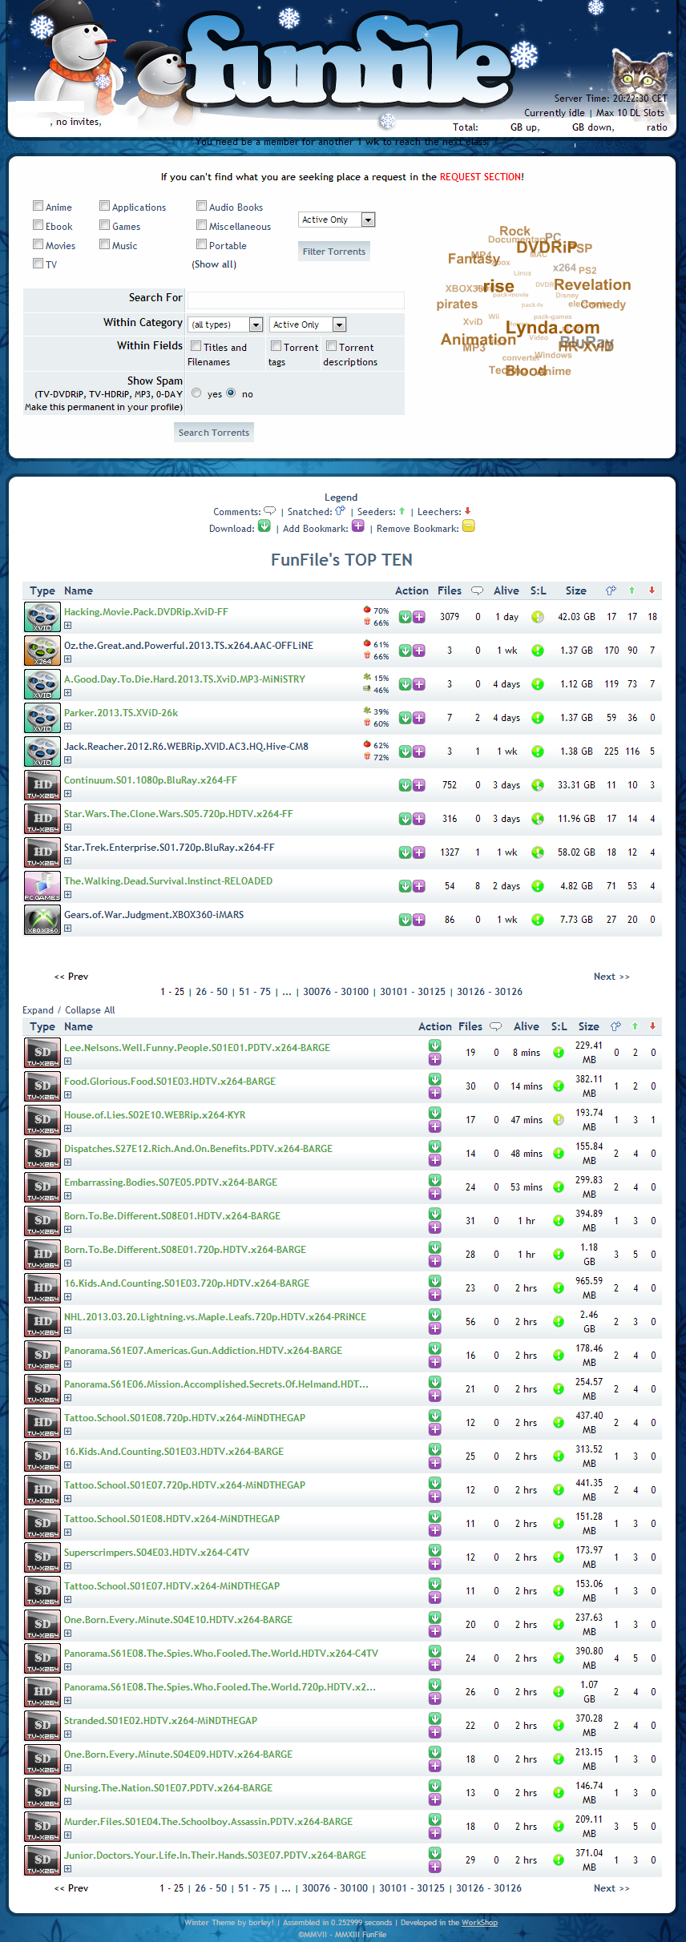Download Superscrimpers.S04E03 torrent
Screen dimensions: 686x1942
point(435,1550)
